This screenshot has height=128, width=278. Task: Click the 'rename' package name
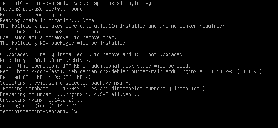pyautogui.click(x=91, y=32)
